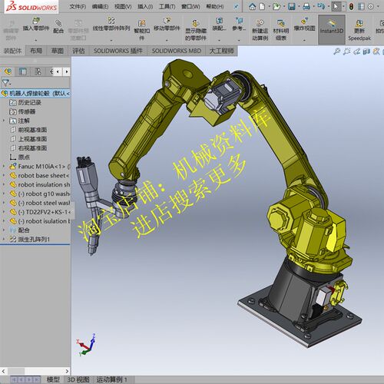Switch to the SOLIDWORKS 插件 tab
Image resolution: width=384 pixels, height=384 pixels.
(x=118, y=51)
